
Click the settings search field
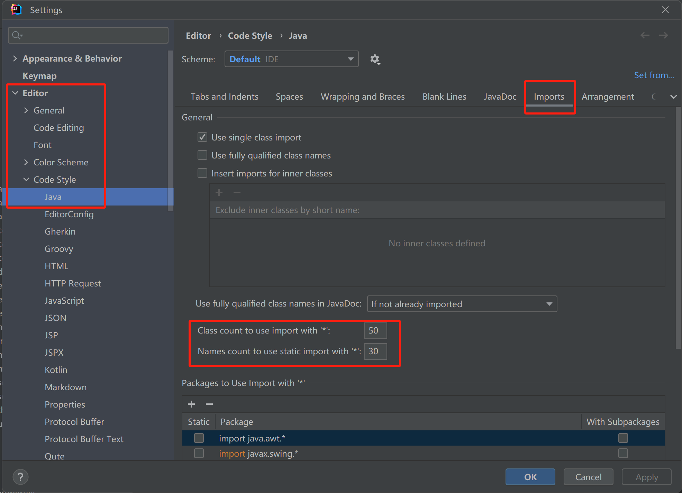[88, 35]
